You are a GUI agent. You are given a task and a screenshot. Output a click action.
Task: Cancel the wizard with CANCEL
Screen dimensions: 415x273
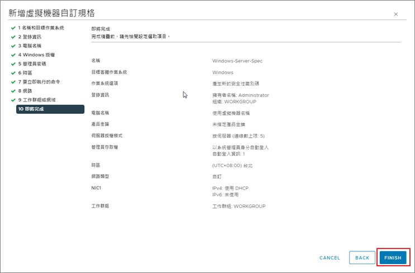pyautogui.click(x=330, y=258)
